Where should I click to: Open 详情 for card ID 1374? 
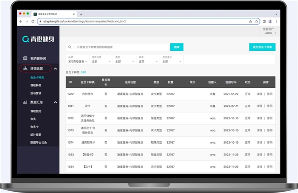tap(259, 142)
